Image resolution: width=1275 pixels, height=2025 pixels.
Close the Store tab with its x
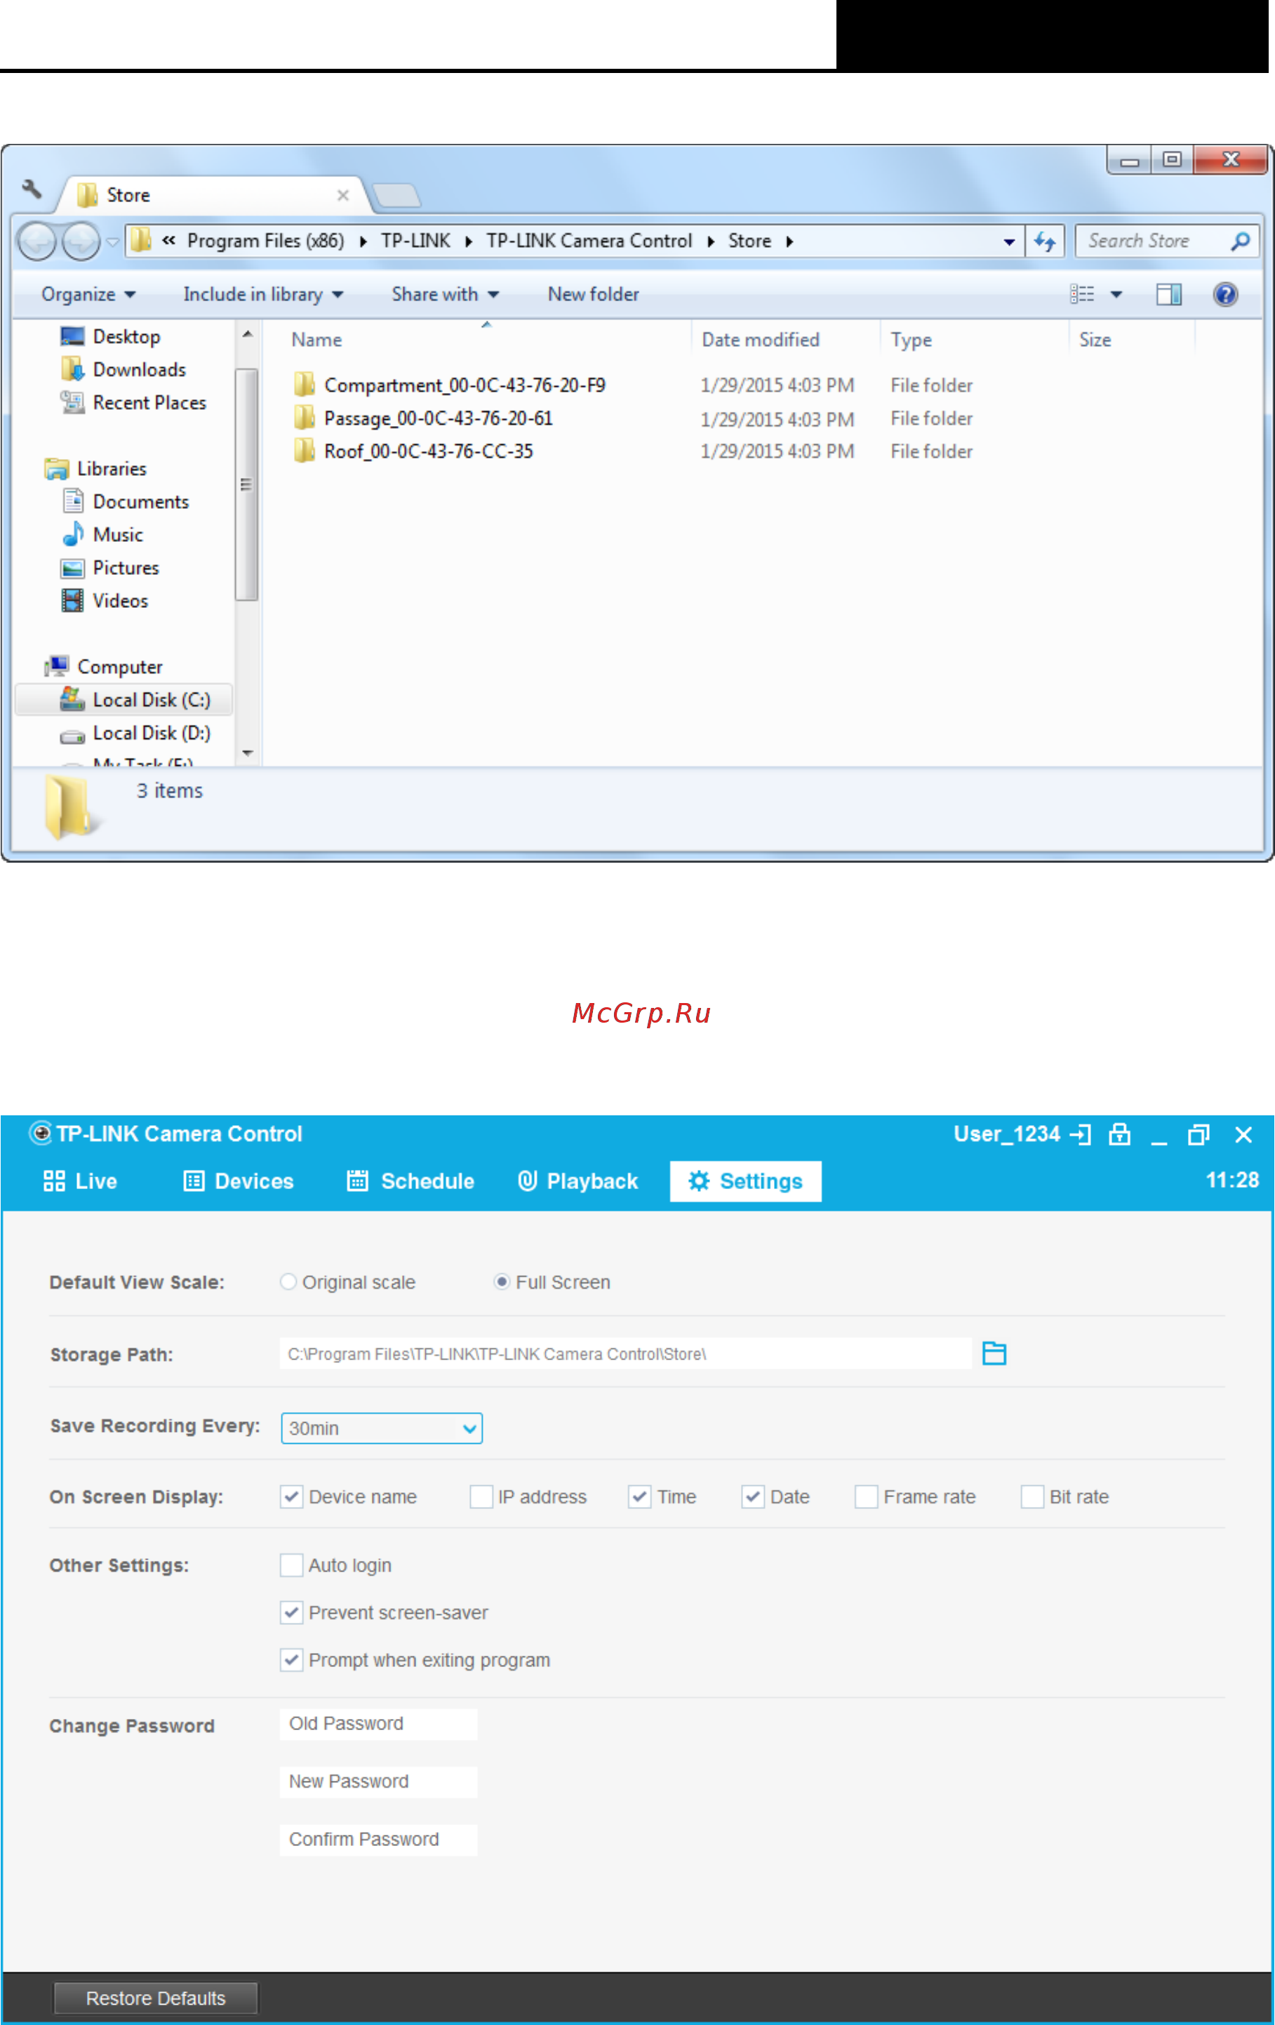[343, 195]
